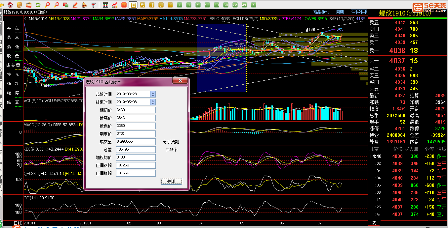
Task: Click the 结束时间 date field
Action: pos(133,102)
